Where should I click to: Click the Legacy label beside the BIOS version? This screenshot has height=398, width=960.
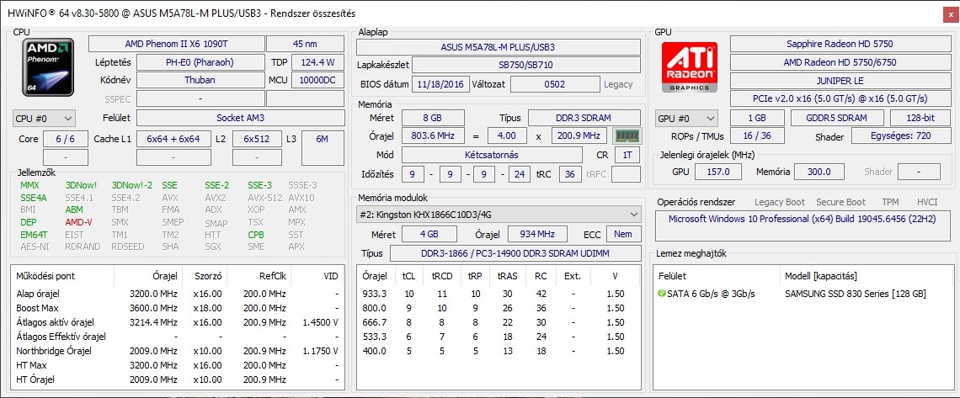[x=618, y=84]
